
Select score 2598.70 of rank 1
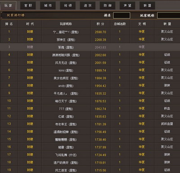click(100, 32)
